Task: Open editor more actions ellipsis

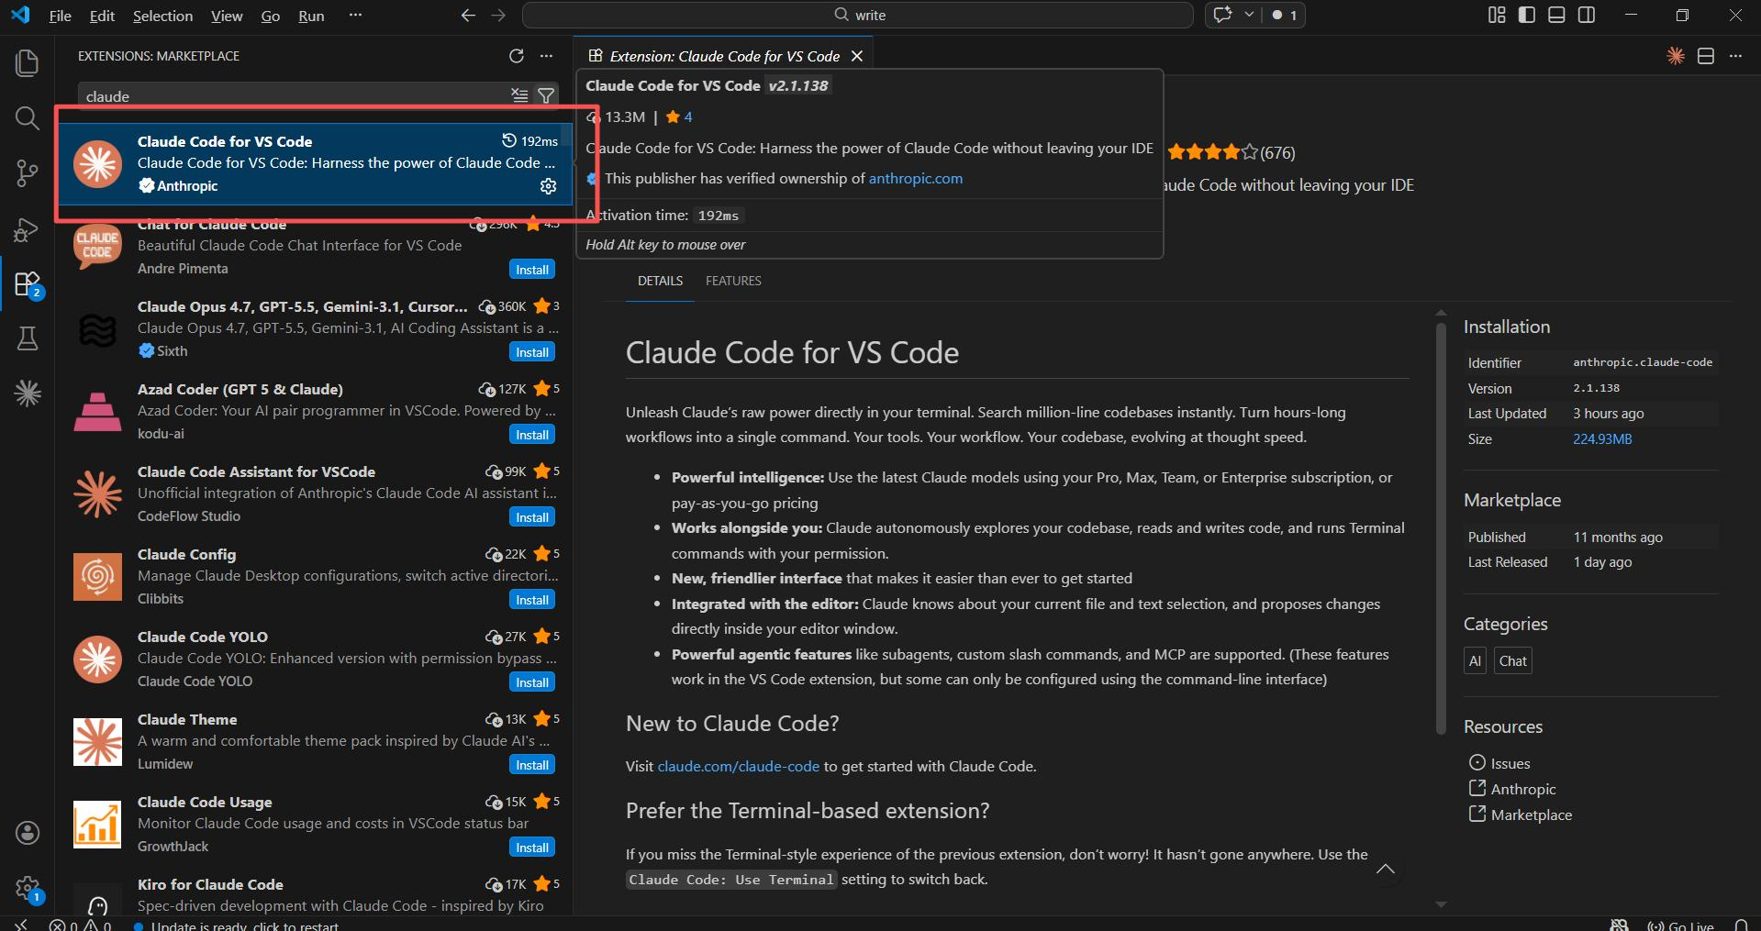Action: (1735, 56)
